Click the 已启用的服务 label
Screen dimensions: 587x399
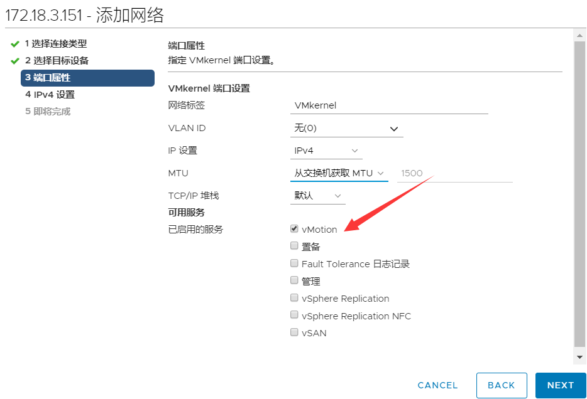(x=195, y=230)
